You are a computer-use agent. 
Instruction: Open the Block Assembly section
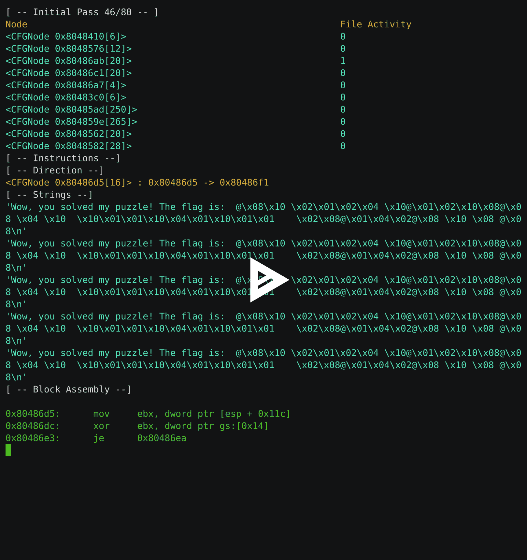tap(68, 389)
